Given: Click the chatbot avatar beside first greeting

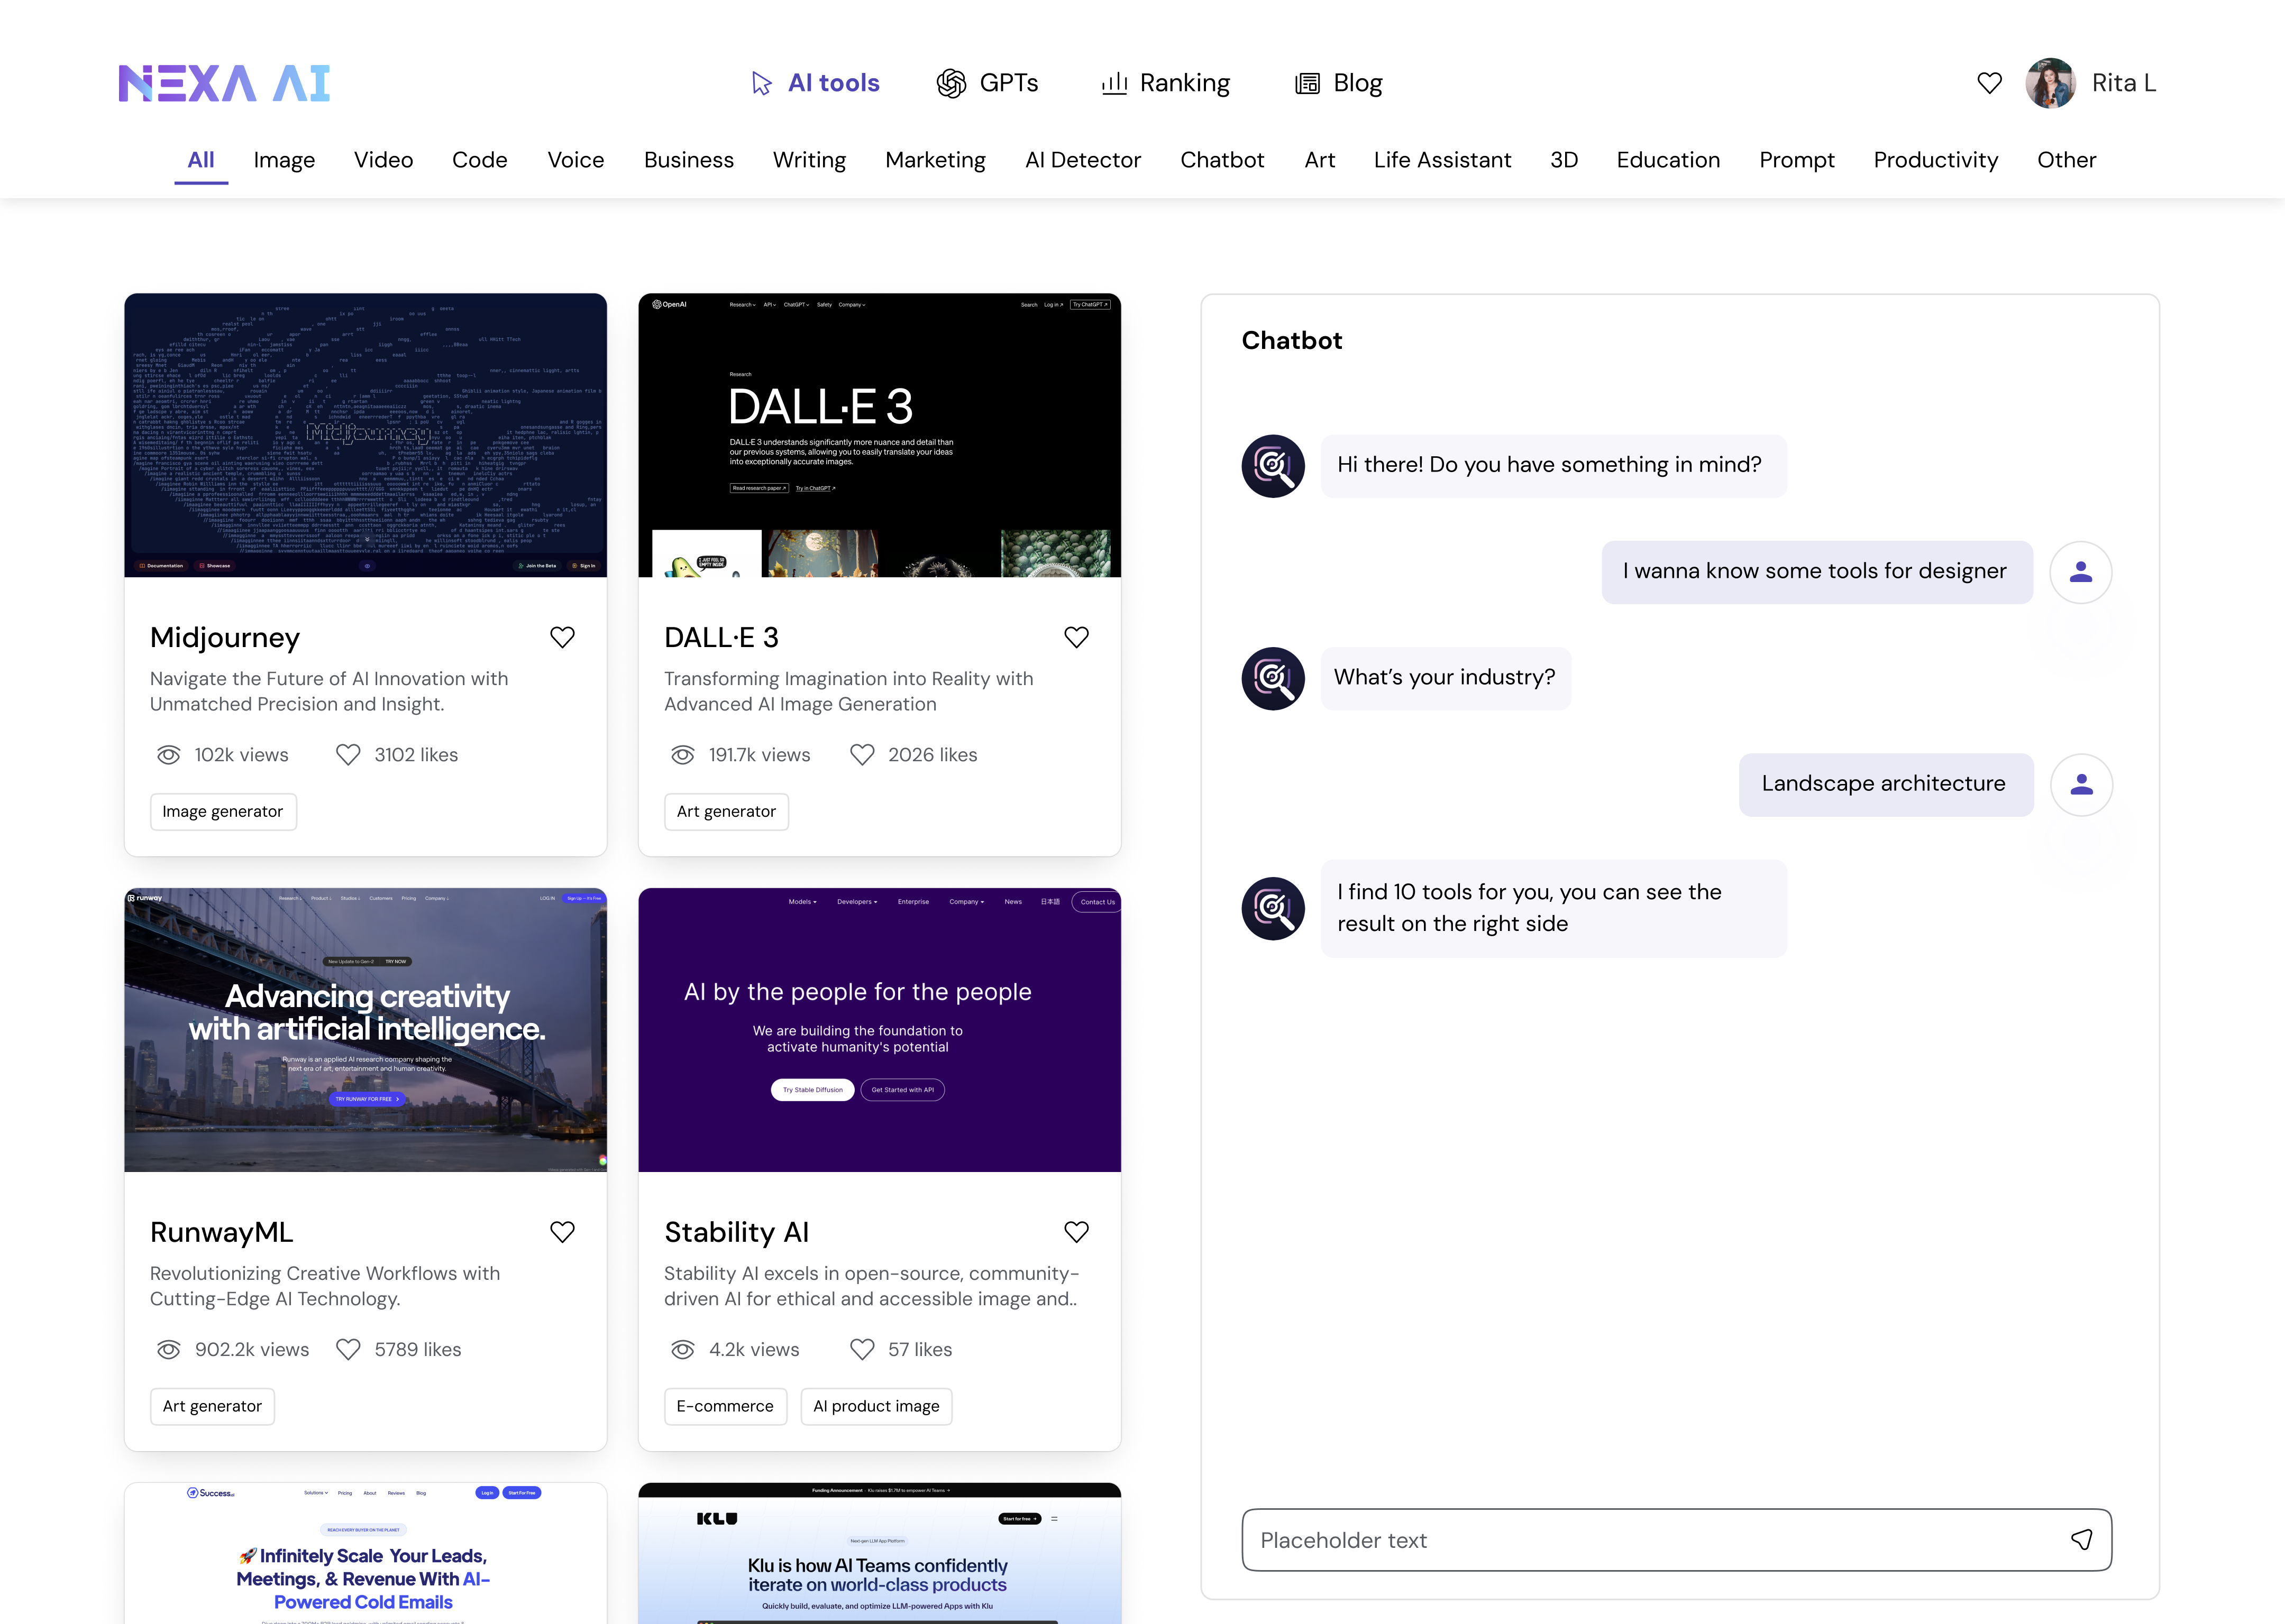Looking at the screenshot, I should (x=1273, y=466).
